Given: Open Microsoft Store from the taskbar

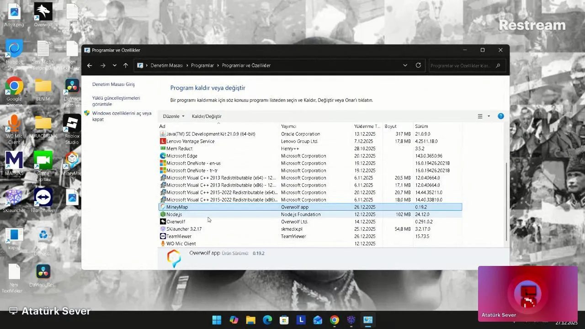Looking at the screenshot, I should 284,320.
